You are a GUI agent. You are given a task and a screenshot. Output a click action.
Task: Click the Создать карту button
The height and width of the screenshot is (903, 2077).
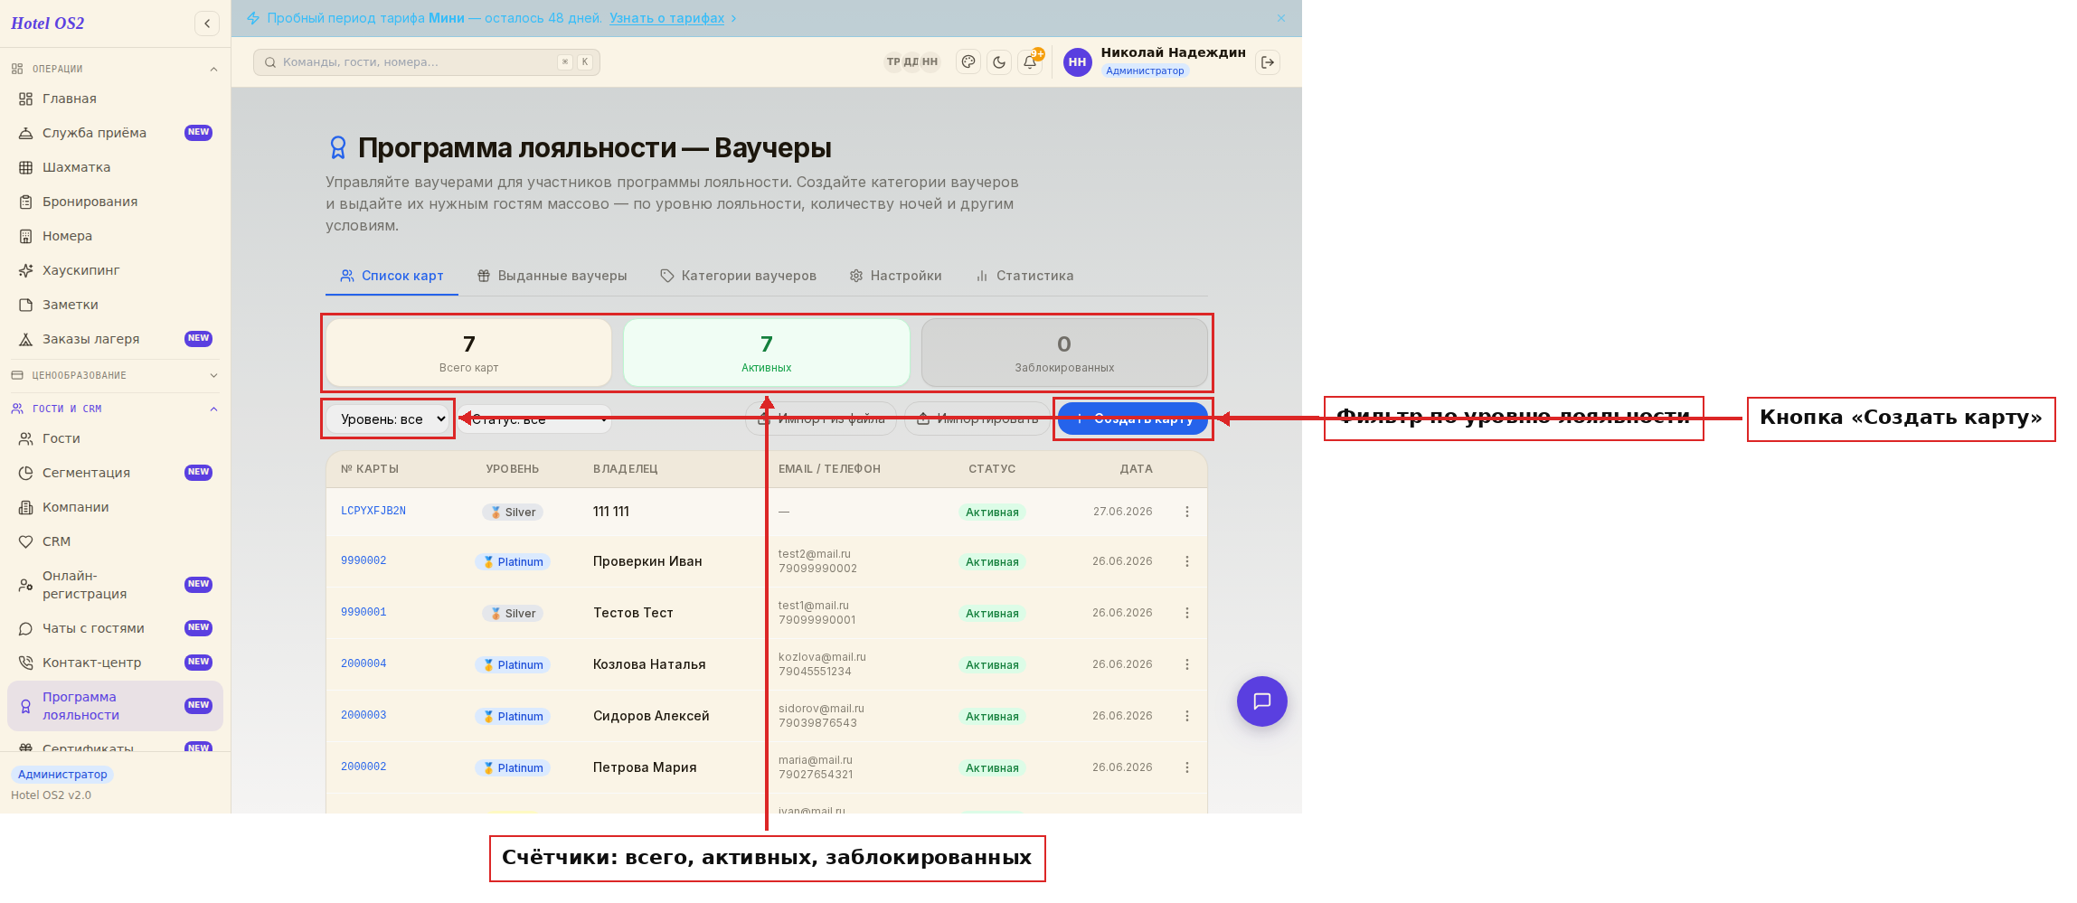point(1133,419)
